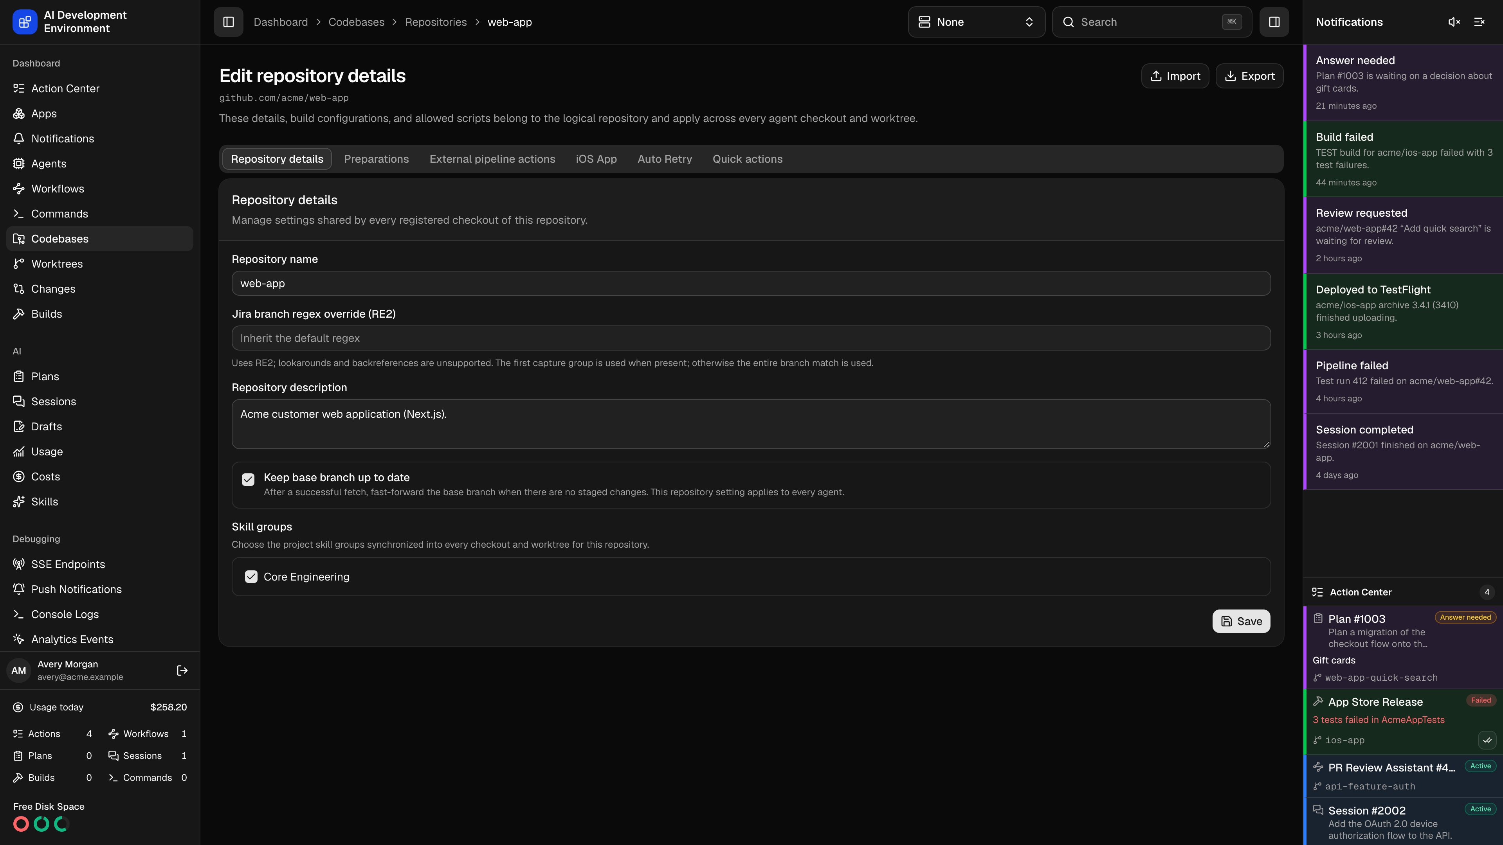The height and width of the screenshot is (845, 1503).
Task: Click the red Free Disk Space ring
Action: tap(21, 824)
